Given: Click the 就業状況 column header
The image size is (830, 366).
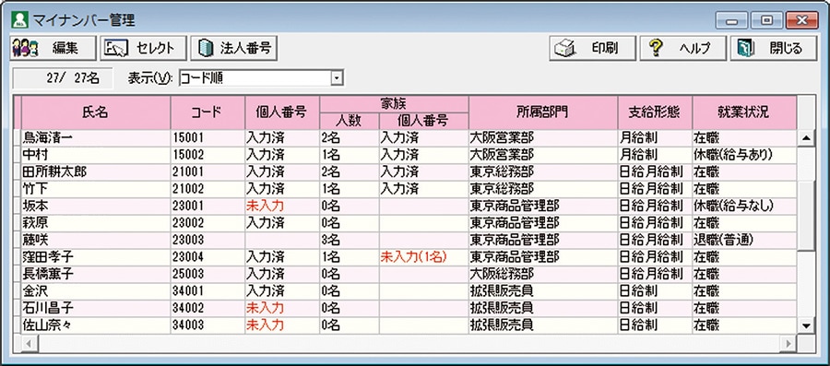Looking at the screenshot, I should point(743,112).
